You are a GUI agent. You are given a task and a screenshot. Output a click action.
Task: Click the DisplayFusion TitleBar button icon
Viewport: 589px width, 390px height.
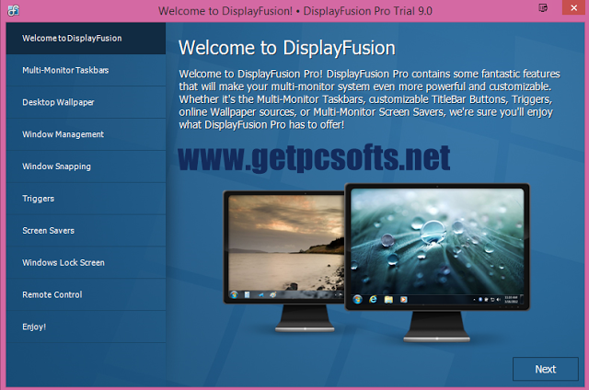coord(543,7)
